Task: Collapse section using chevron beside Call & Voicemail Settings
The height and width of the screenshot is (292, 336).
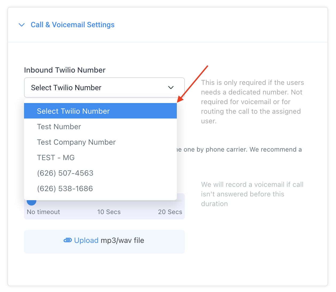Action: tap(22, 25)
